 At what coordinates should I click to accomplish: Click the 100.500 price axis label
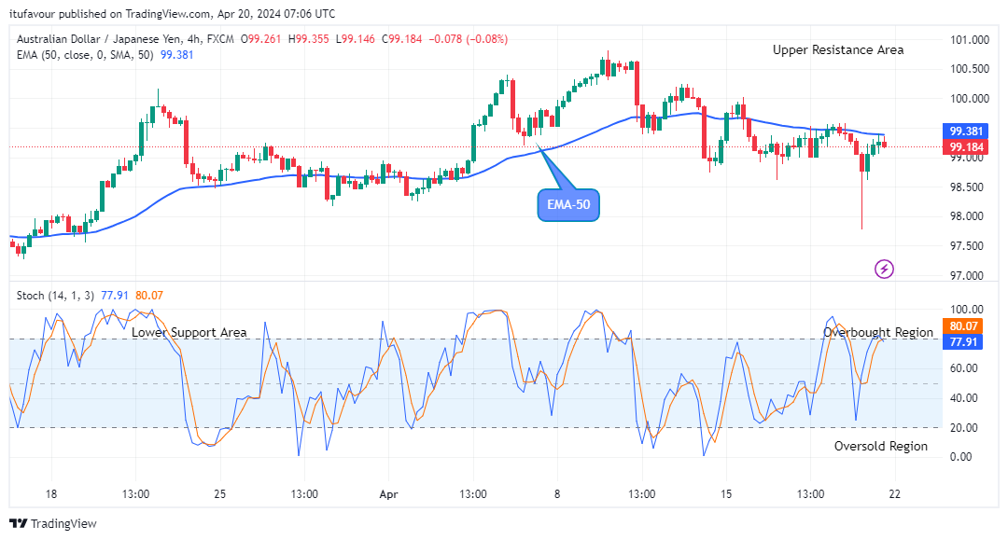(970, 69)
